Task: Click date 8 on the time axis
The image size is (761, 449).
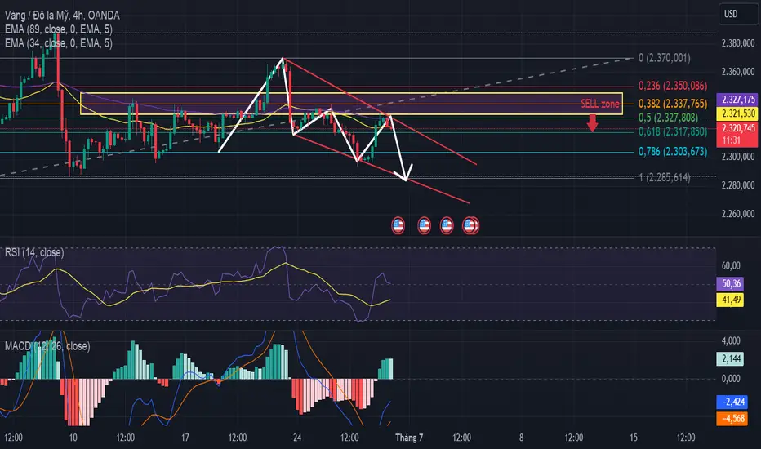Action: click(521, 438)
